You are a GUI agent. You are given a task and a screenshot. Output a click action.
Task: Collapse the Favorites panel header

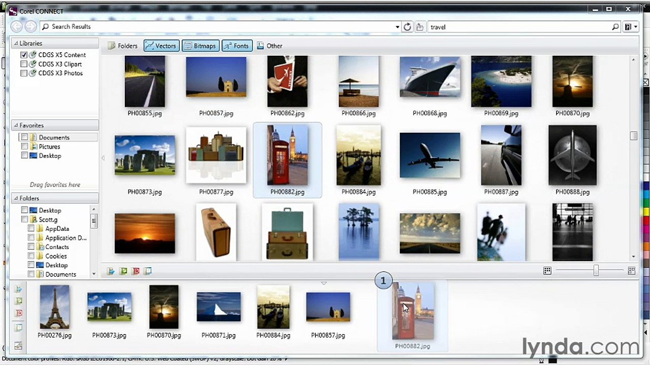pyautogui.click(x=16, y=125)
